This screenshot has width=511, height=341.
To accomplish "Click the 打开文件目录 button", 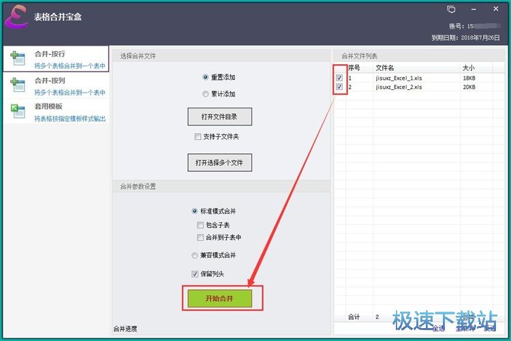I will tap(219, 117).
